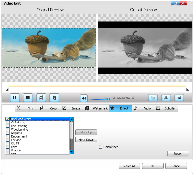Stop the video playback
This screenshot has height=175, width=194.
pos(28,98)
